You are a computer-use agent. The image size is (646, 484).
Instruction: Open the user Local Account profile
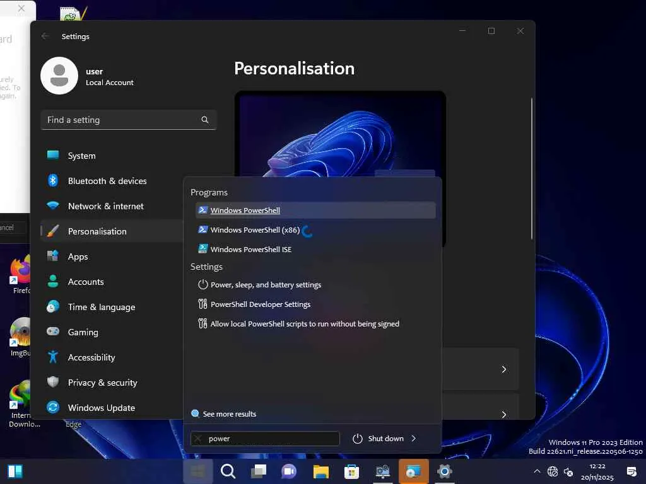pos(87,76)
